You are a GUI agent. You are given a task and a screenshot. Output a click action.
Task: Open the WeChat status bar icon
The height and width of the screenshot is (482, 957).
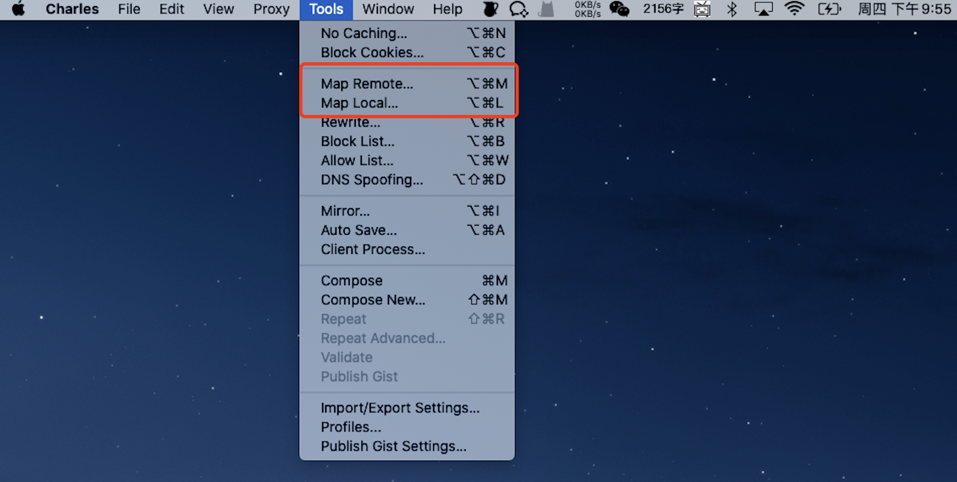(619, 9)
